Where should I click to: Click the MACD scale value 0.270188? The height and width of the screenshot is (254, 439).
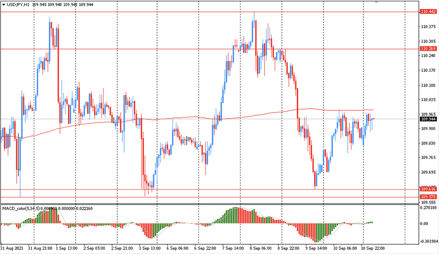428,208
